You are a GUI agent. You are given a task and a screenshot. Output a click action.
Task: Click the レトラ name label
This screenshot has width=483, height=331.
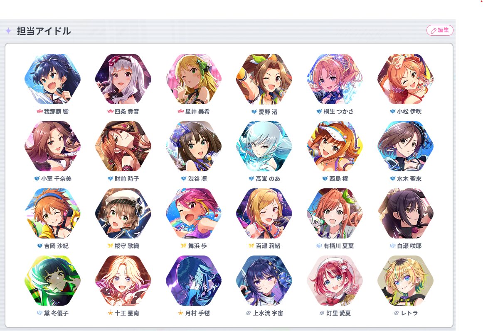(x=409, y=313)
